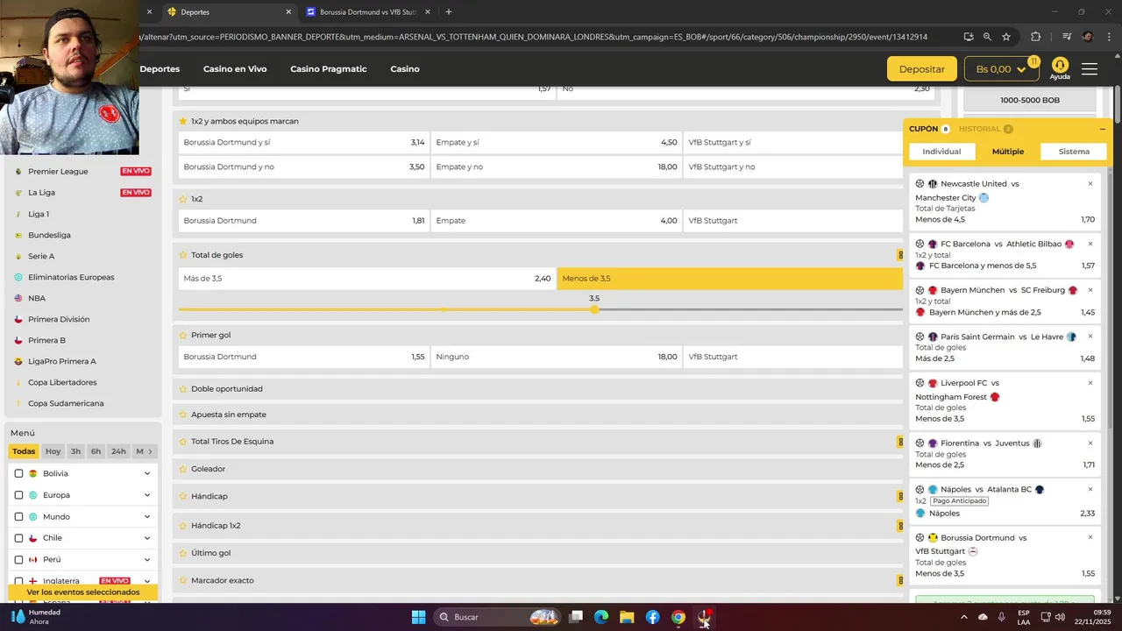Open Google Chrome from the taskbar
Screen dimensions: 1122x631
(678, 617)
